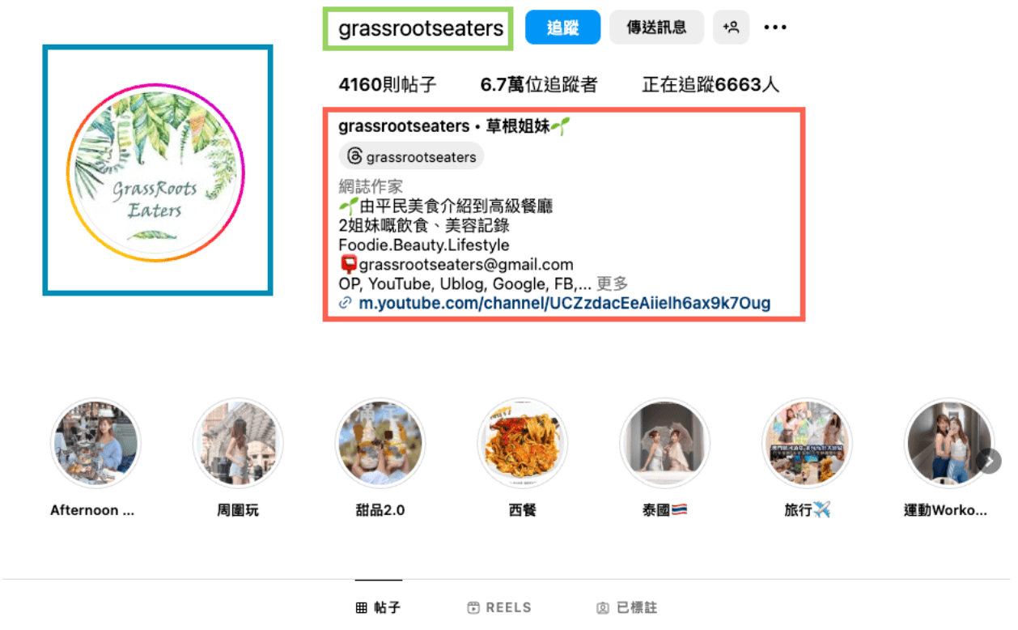This screenshot has height=630, width=1018.
Task: Click the add similar accounts person icon
Action: (x=731, y=28)
